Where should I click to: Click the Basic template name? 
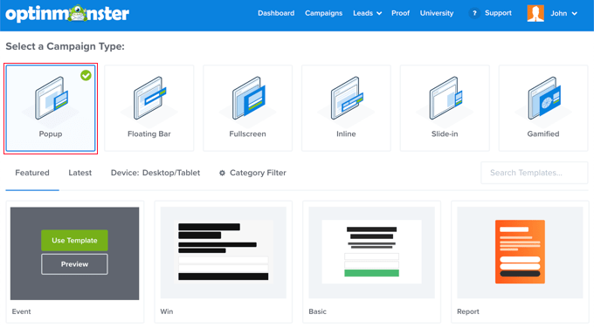[317, 311]
